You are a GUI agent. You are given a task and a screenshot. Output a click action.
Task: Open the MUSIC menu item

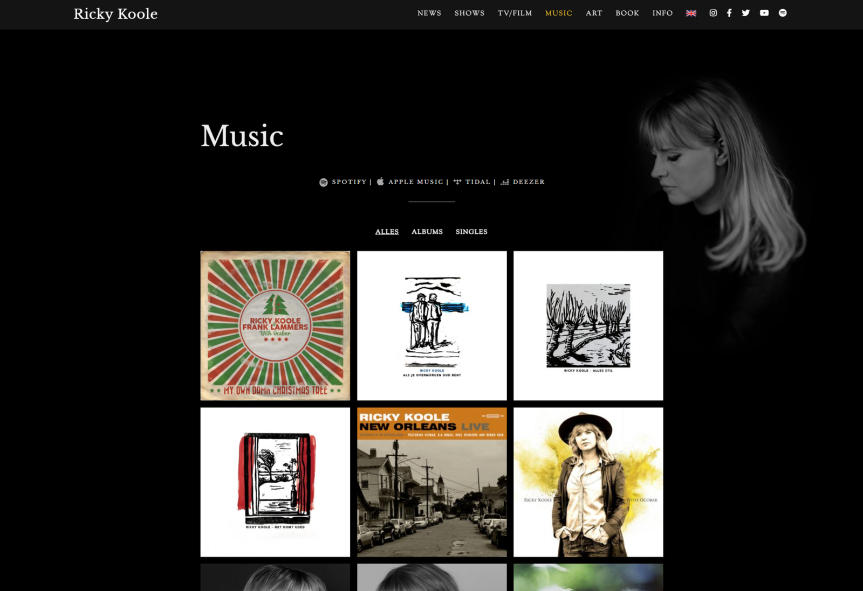559,13
